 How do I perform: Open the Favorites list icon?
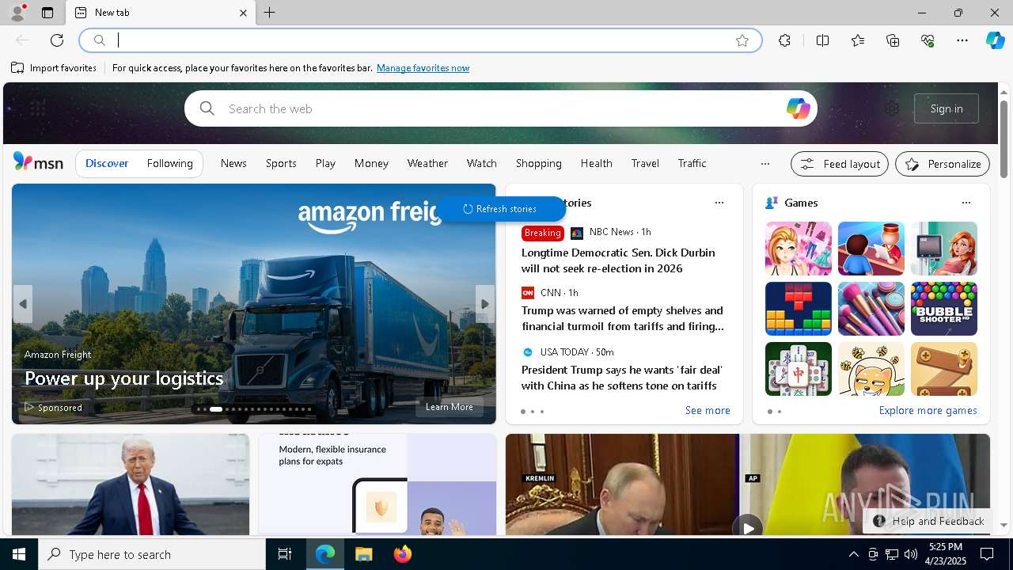(858, 40)
